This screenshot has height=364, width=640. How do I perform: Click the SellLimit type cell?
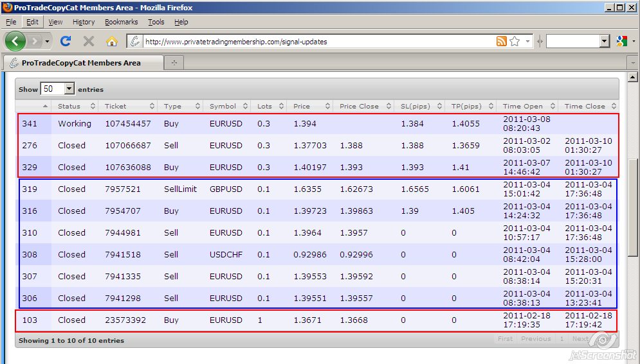coord(180,189)
